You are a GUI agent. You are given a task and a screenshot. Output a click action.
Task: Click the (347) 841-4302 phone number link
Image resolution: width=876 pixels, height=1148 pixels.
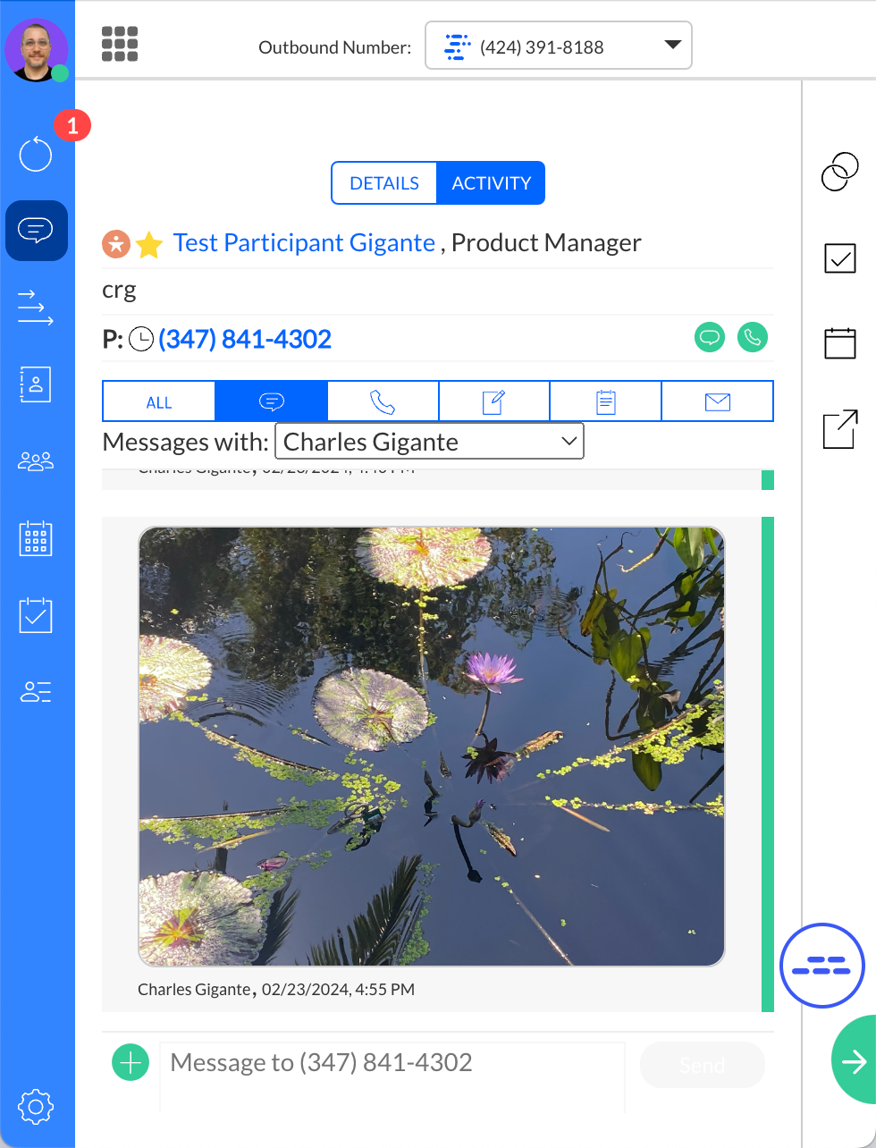[x=245, y=339]
